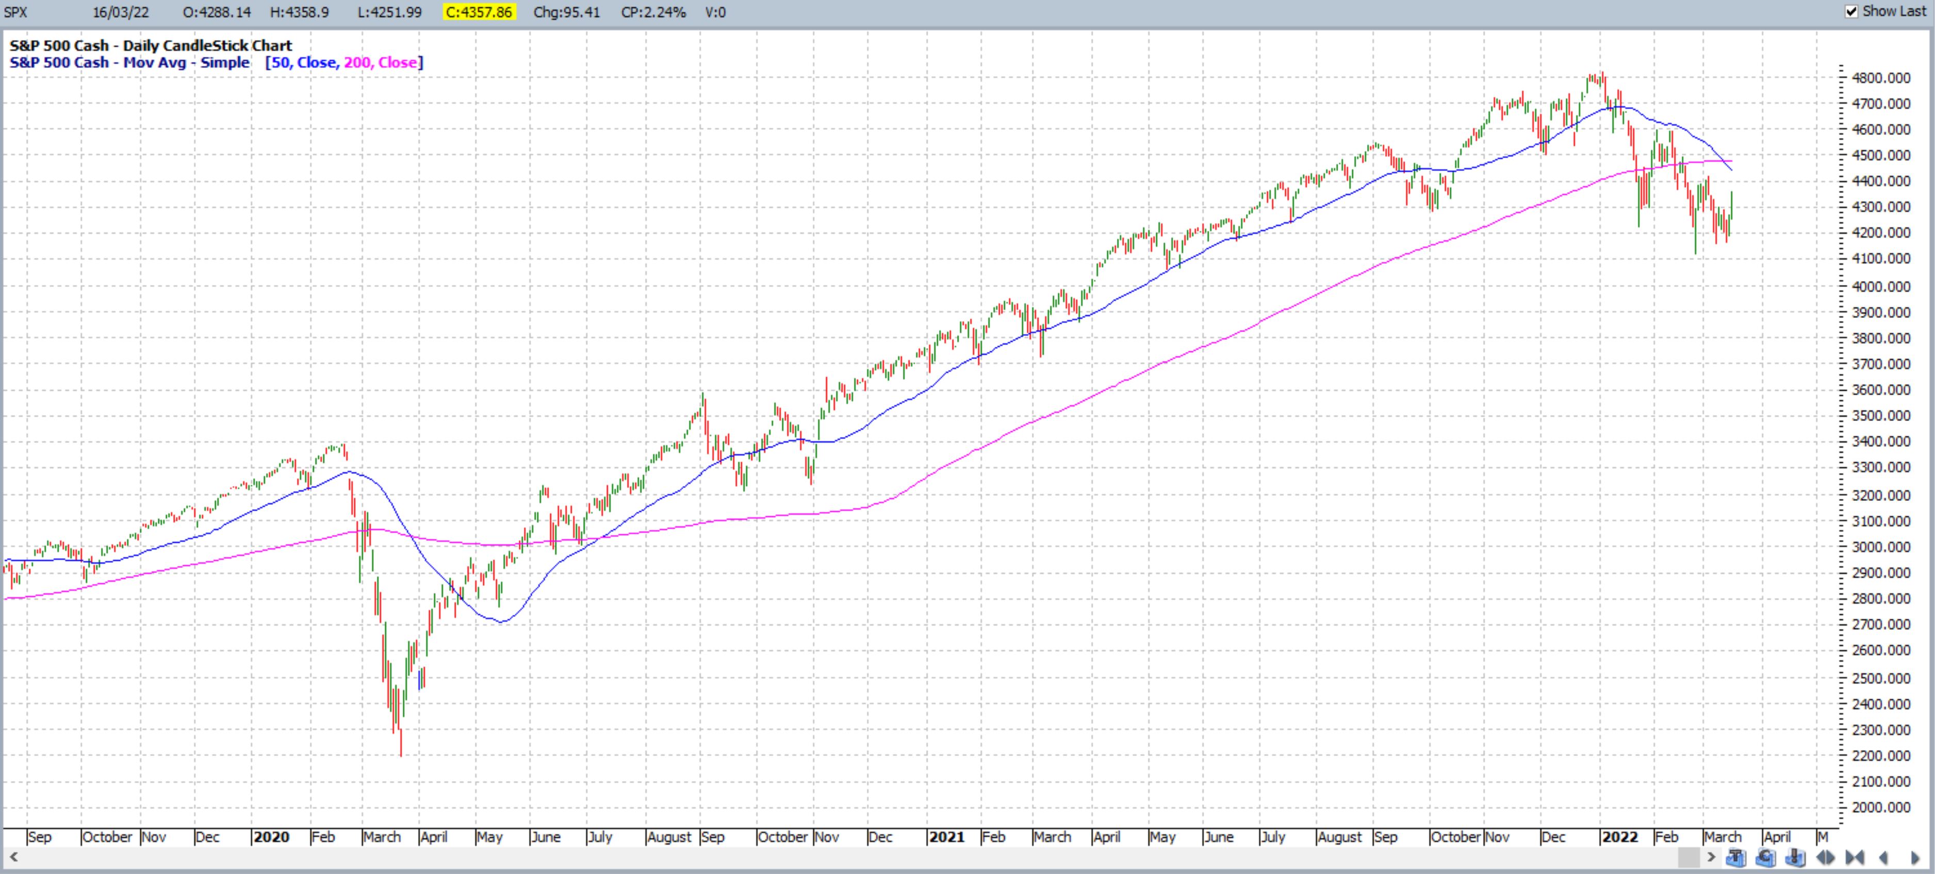This screenshot has height=874, width=1935.
Task: Click the 2022 year label on time axis
Action: [1619, 836]
